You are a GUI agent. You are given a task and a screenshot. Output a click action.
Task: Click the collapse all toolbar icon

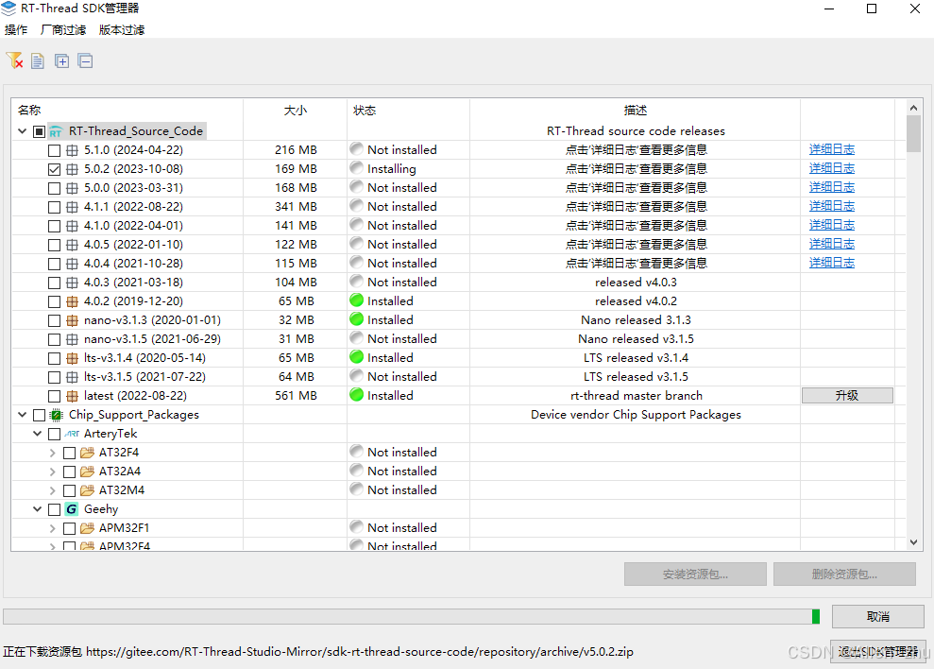point(85,60)
